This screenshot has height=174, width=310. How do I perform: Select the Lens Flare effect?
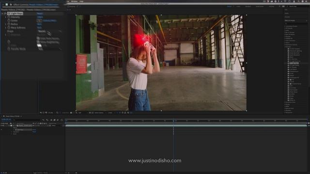click(293, 88)
